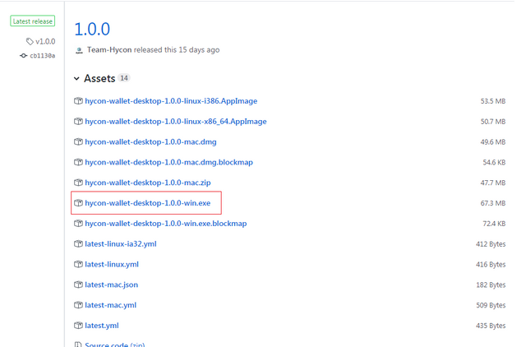Select the 72.4 KB size text
Image resolution: width=526 pixels, height=347 pixels.
click(494, 224)
